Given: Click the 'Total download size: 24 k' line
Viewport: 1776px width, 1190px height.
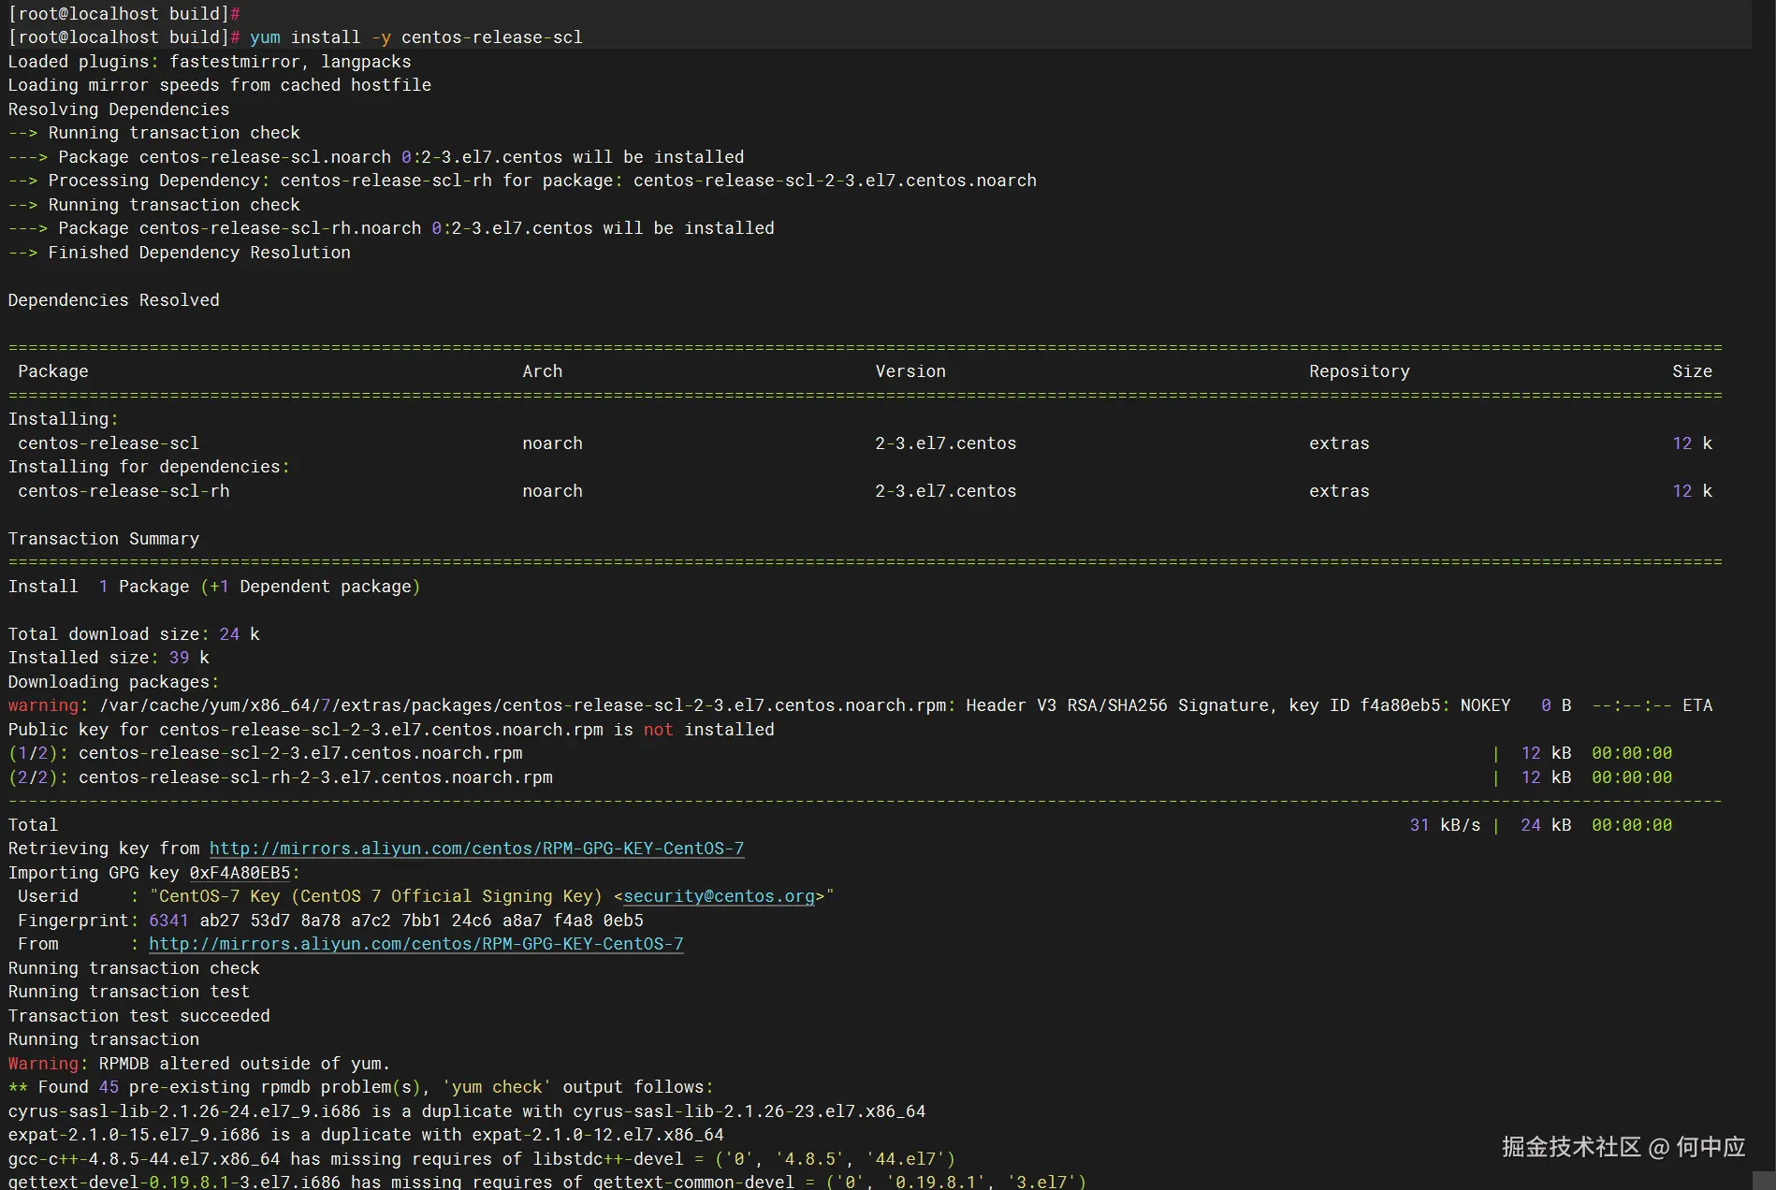Looking at the screenshot, I should point(134,634).
